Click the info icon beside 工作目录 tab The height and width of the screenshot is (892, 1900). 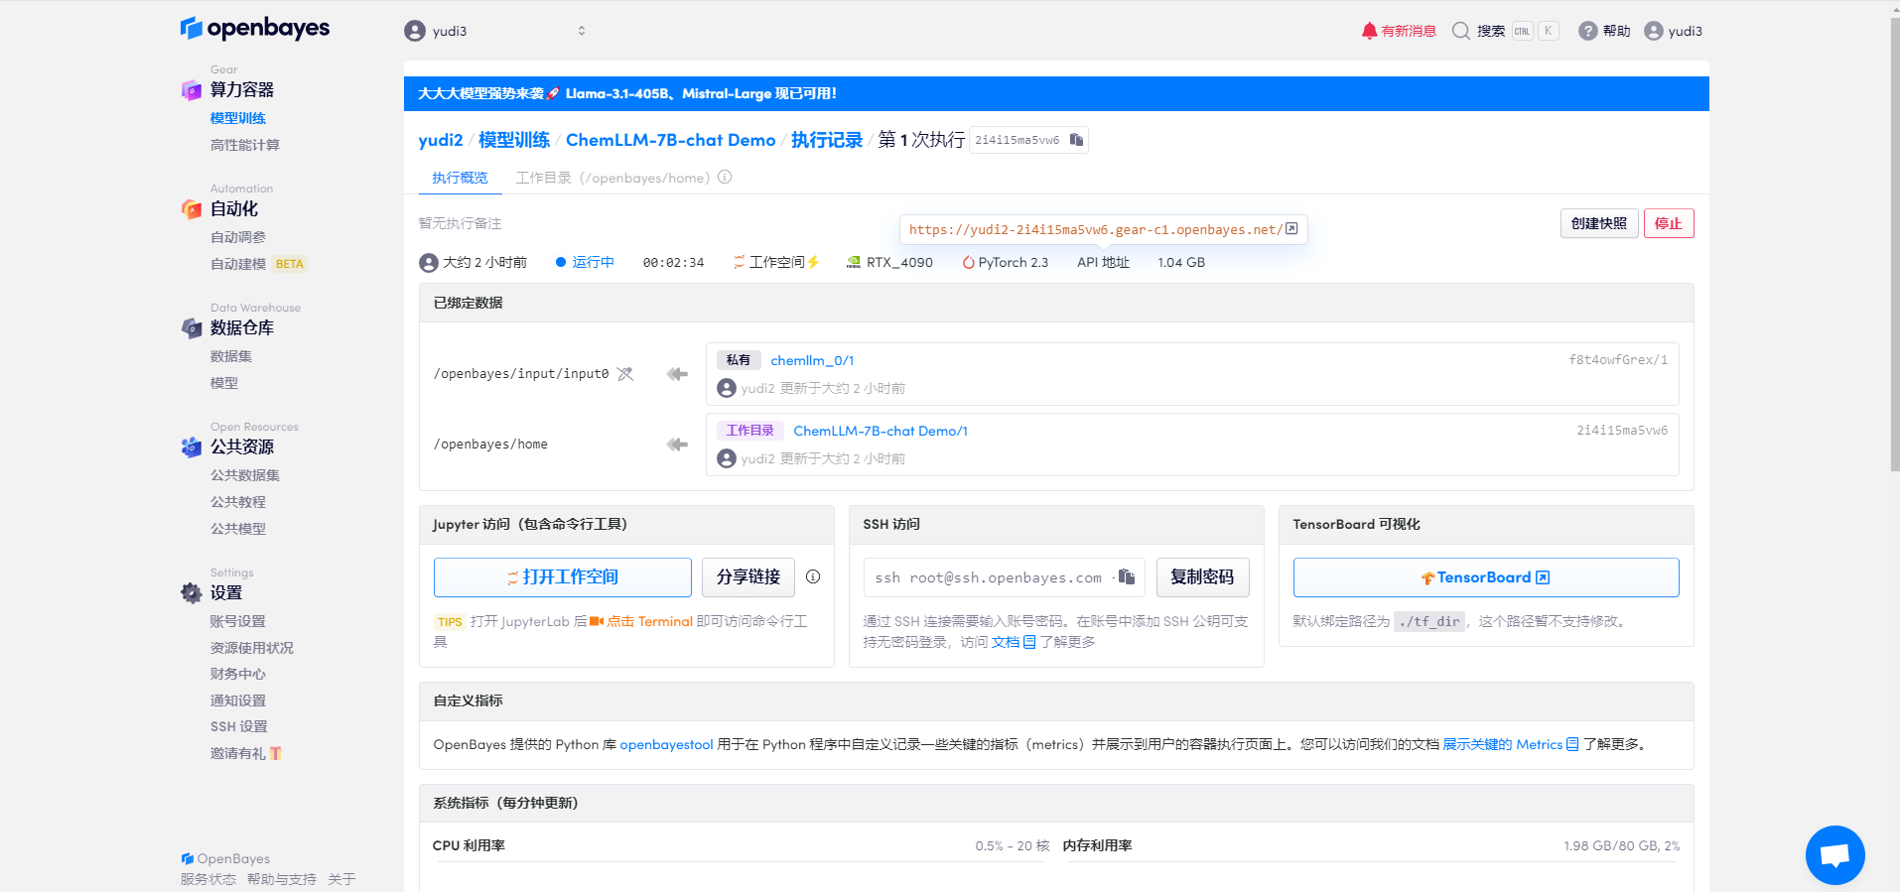tap(725, 178)
